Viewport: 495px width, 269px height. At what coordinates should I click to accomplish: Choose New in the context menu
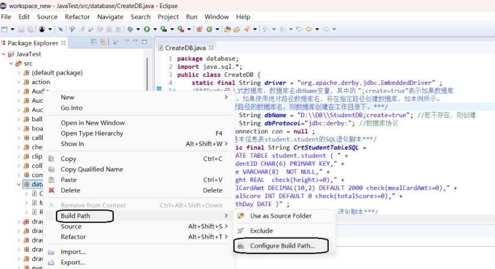coord(138,97)
